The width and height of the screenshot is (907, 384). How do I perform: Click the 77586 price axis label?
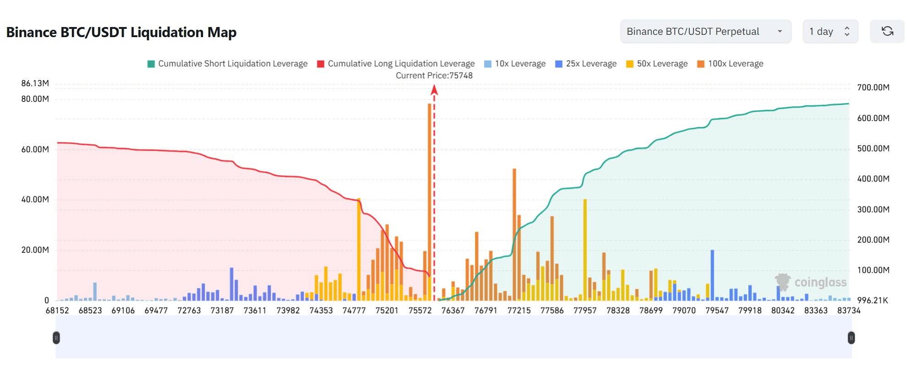[552, 311]
